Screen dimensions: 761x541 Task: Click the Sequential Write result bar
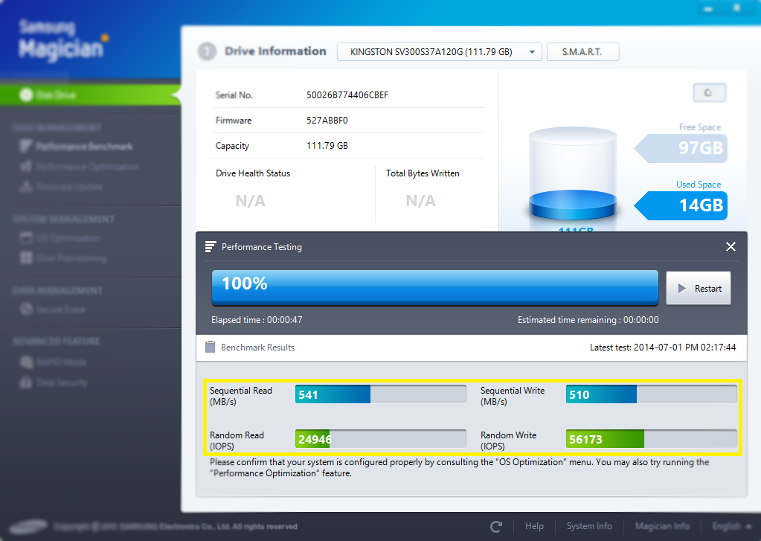[652, 394]
